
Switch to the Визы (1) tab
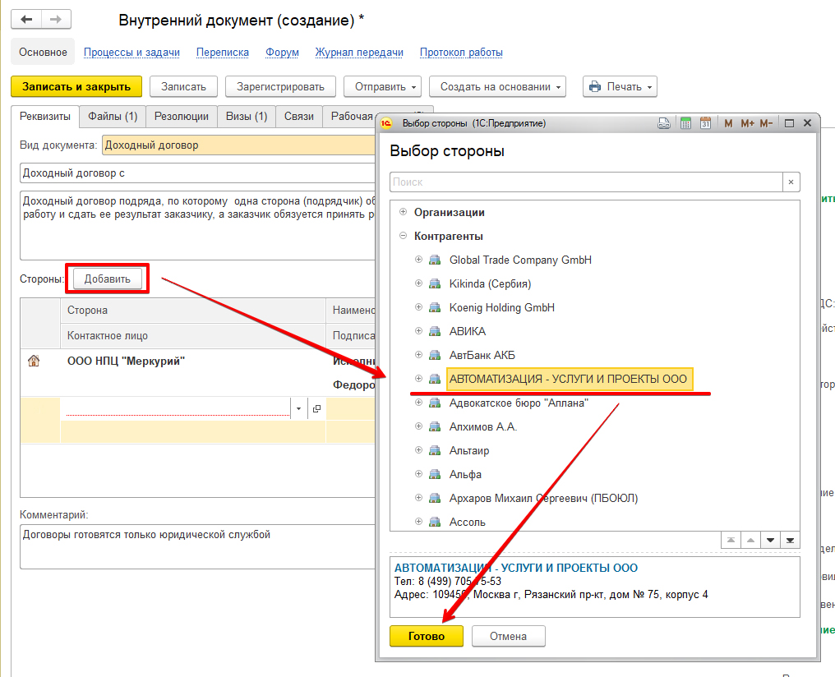coord(247,117)
